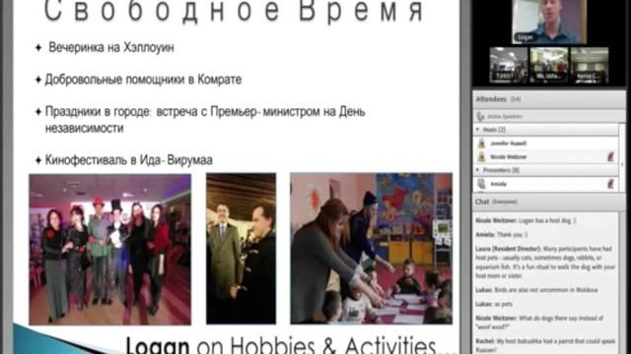
Task: Click the chat pod scrollbar
Action: (x=622, y=282)
